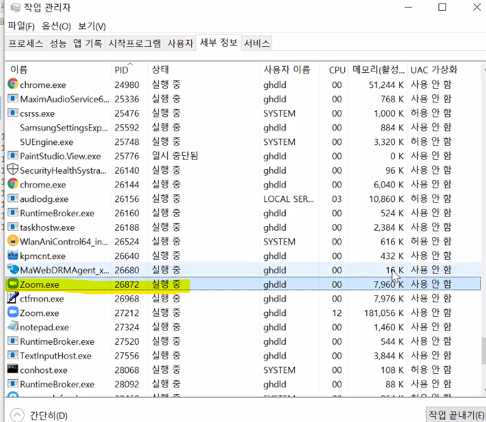Click the csrss.exe icon with PID 25476

(x=13, y=113)
